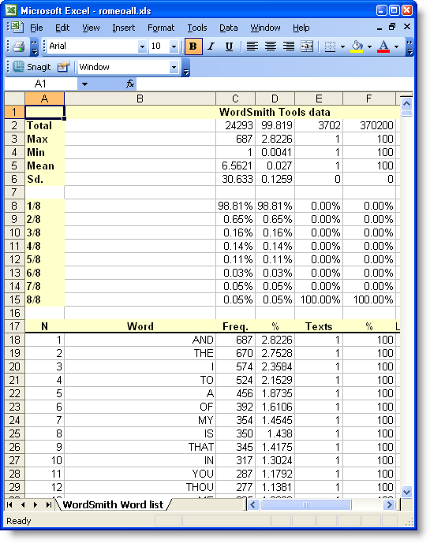Open Borders dropdown arrow
The image size is (430, 543).
point(342,46)
